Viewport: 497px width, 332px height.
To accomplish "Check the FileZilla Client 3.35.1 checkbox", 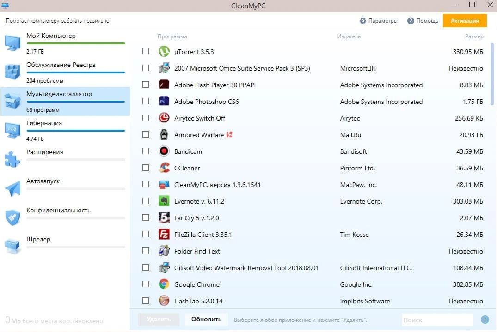I will point(146,234).
